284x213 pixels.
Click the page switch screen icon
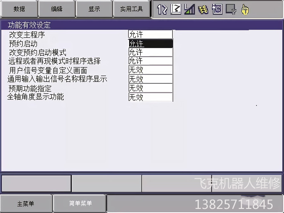point(230,10)
